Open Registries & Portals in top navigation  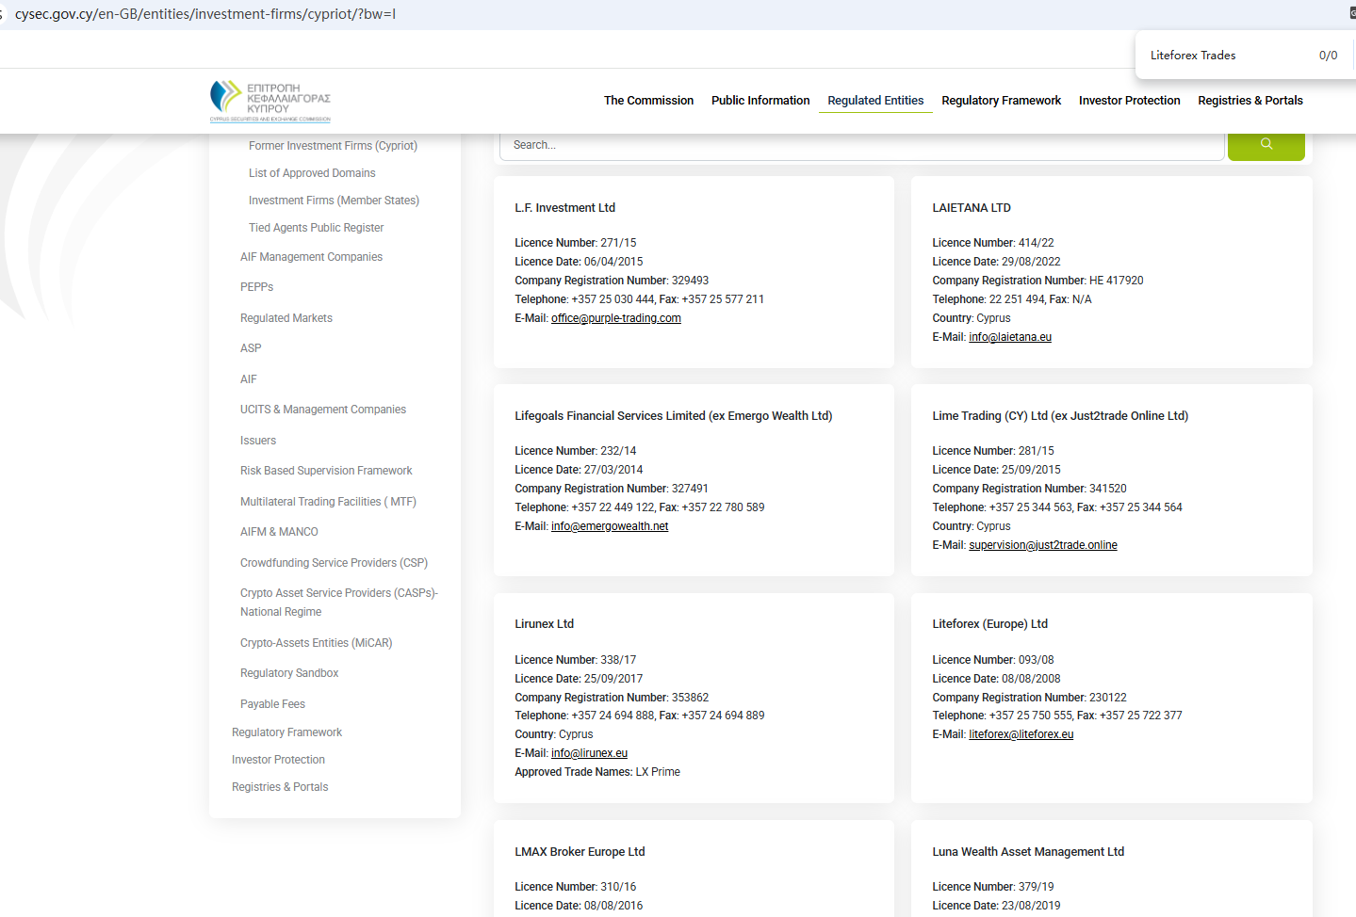coord(1250,101)
